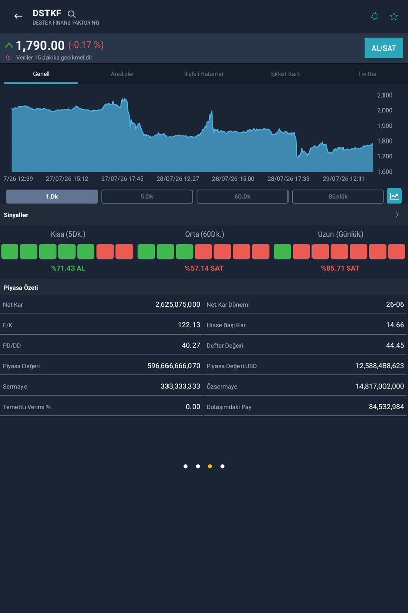Image resolution: width=408 pixels, height=613 pixels.
Task: Open the İlişkili Haberler tab
Action: click(204, 74)
